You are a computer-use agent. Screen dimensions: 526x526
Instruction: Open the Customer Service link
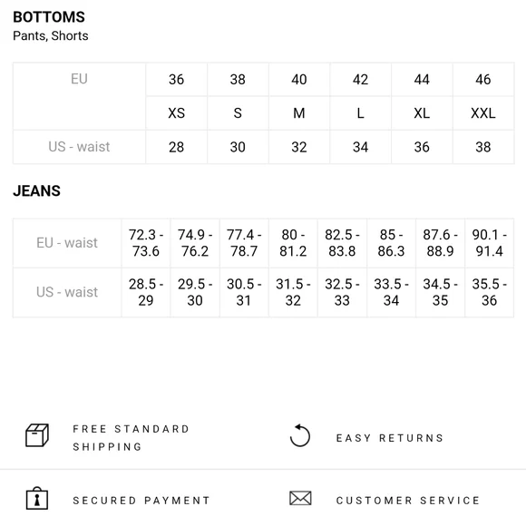[x=408, y=501]
